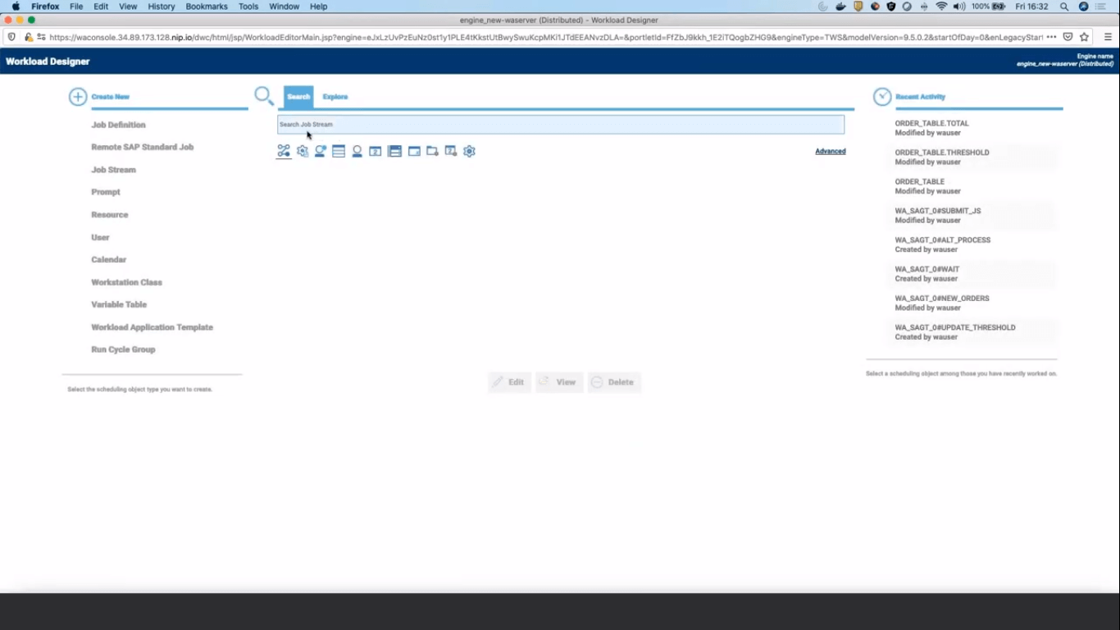Open the Advanced search link
The image size is (1120, 630).
click(x=830, y=151)
